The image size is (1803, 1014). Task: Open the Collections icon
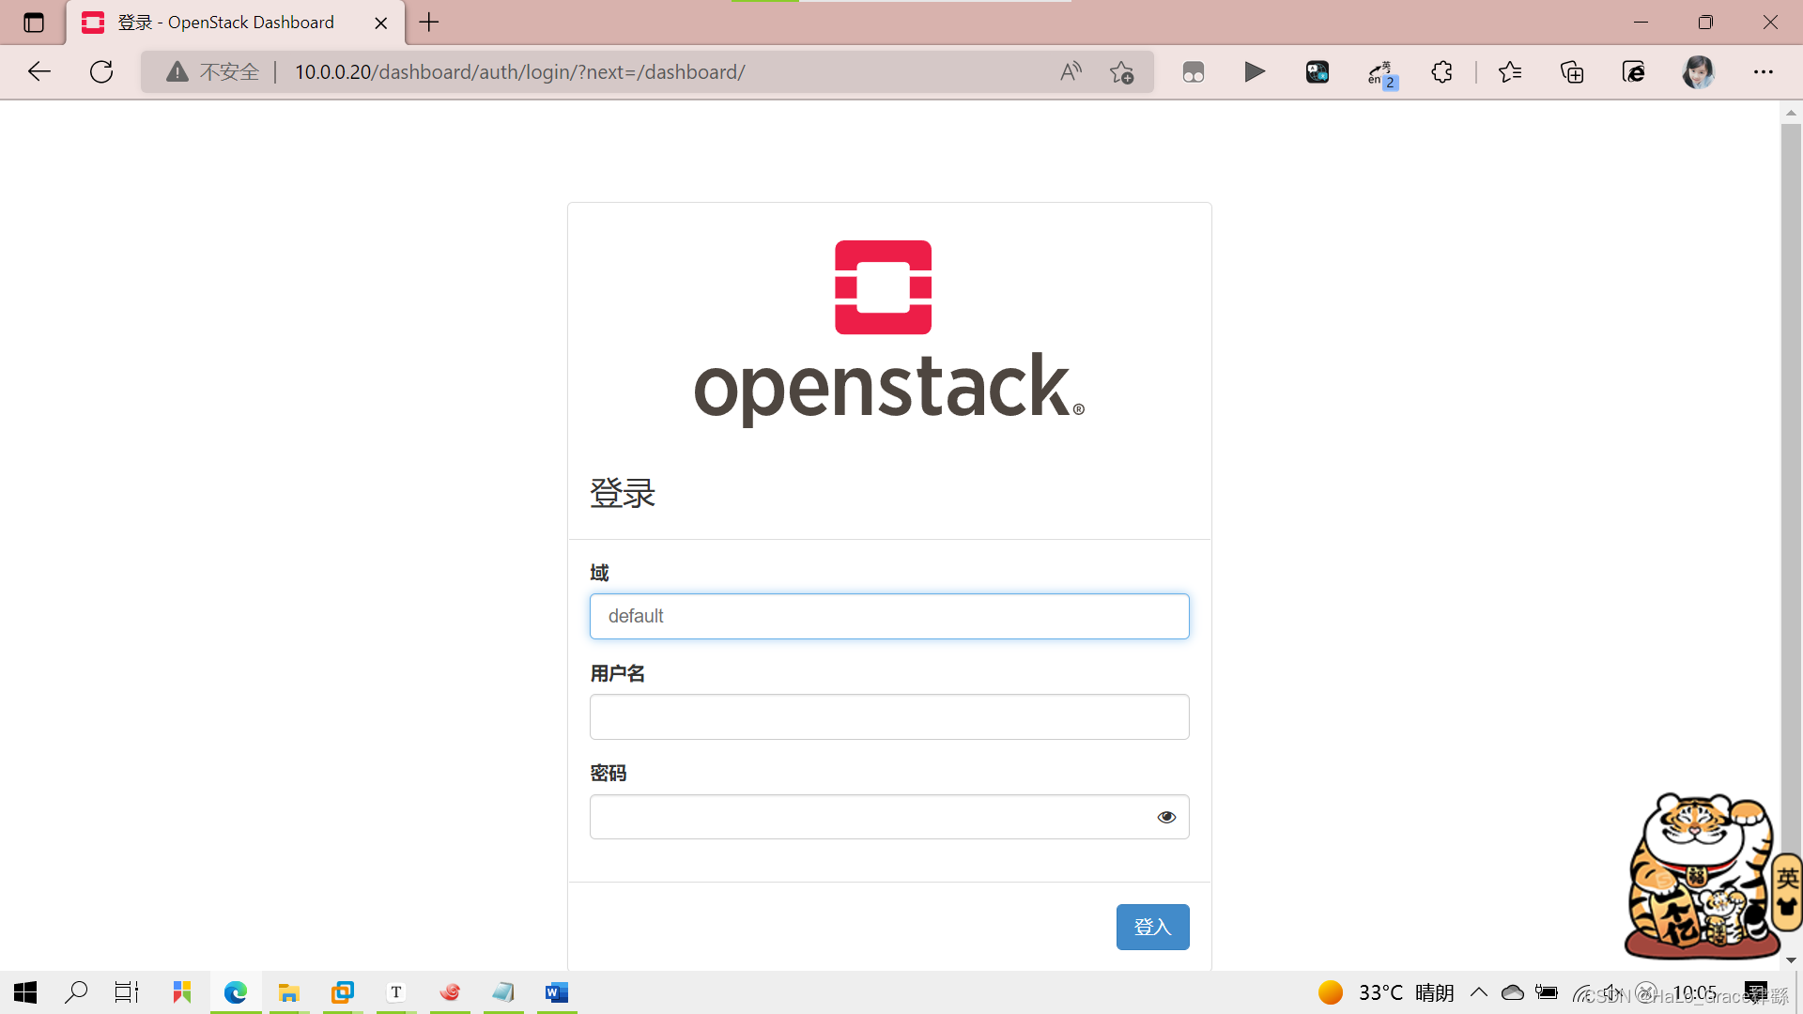coord(1572,71)
